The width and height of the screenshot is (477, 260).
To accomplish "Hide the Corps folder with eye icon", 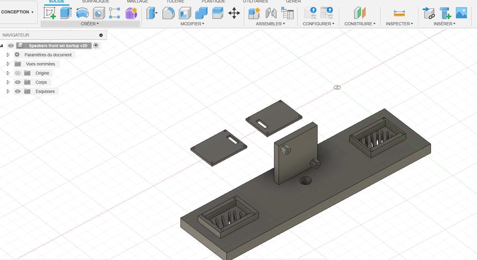I will pyautogui.click(x=18, y=82).
